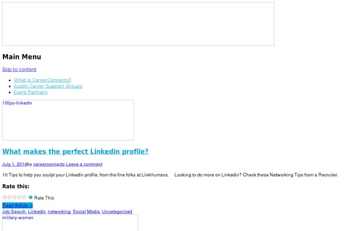The height and width of the screenshot is (231, 347).
Task: Open What is CareerConnects? menu item
Action: pyautogui.click(x=42, y=80)
